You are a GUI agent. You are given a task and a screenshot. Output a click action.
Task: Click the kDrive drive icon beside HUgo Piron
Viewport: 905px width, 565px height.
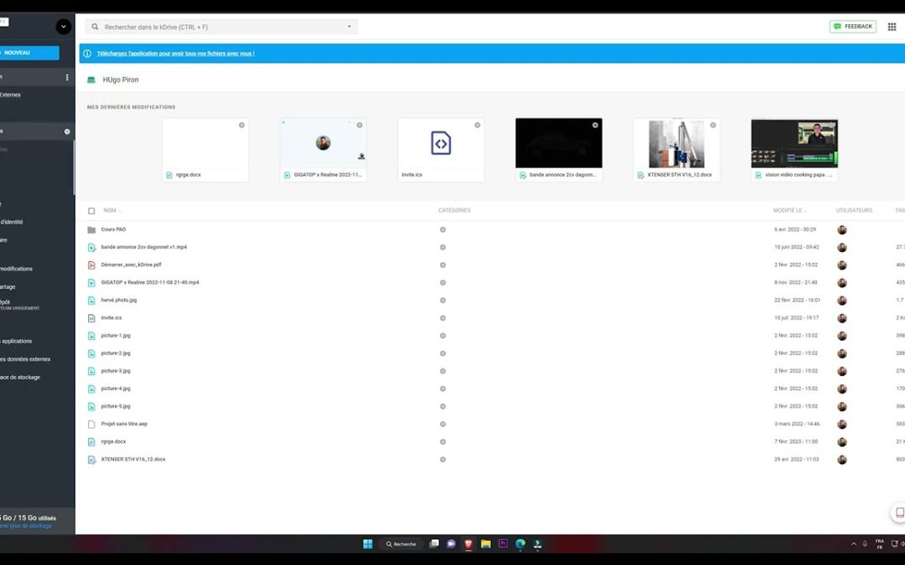[x=91, y=80]
